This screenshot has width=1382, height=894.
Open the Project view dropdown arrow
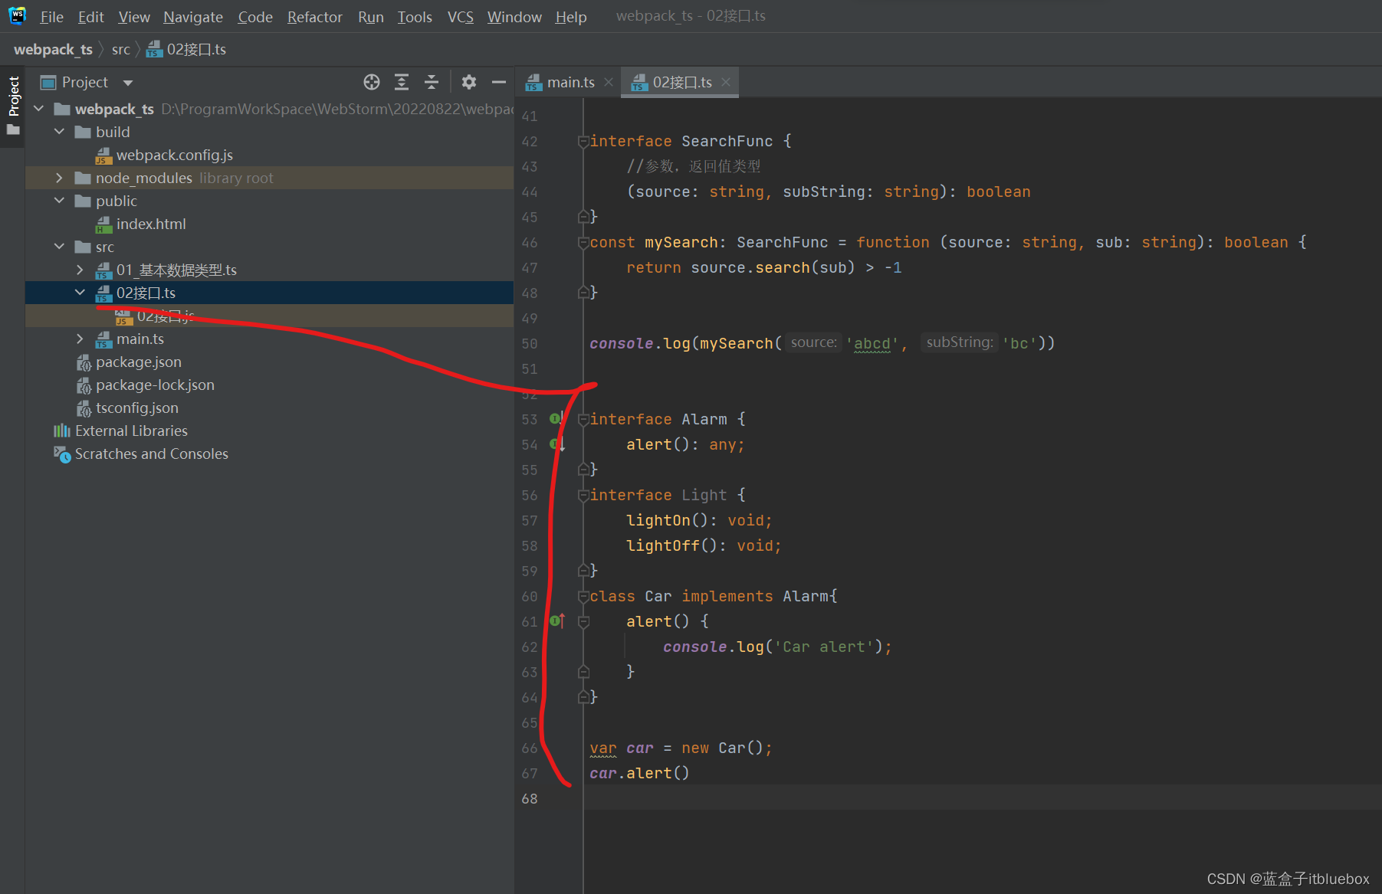[128, 83]
